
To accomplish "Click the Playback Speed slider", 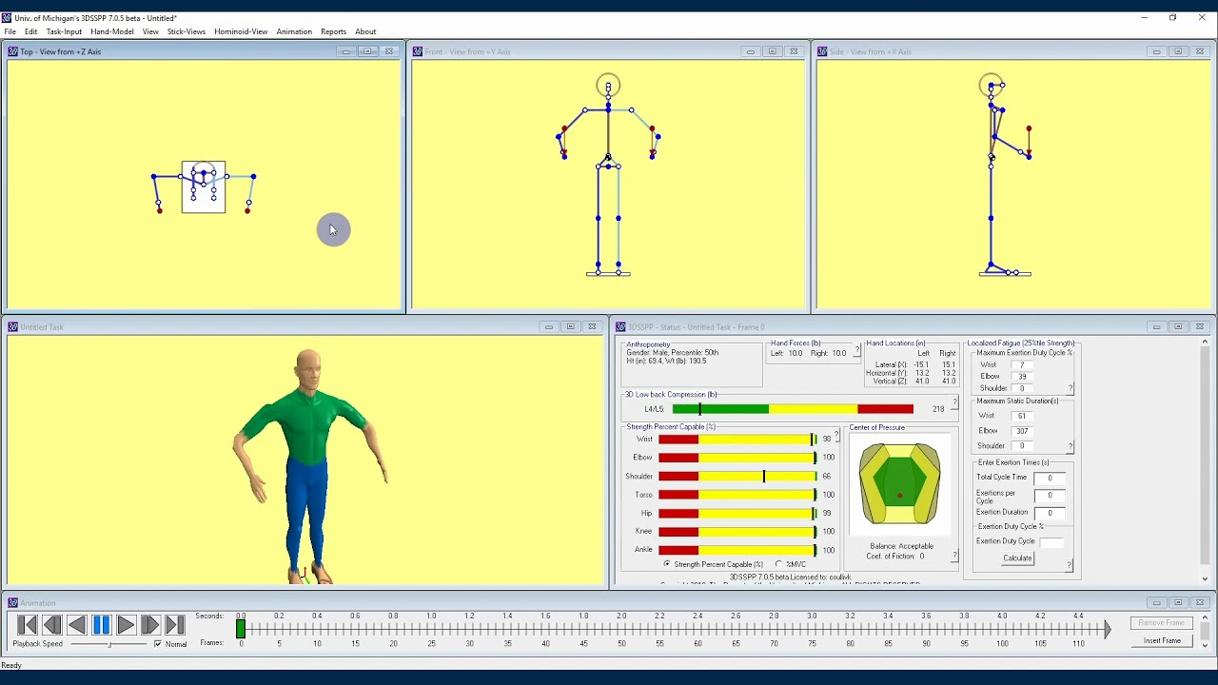I will (x=109, y=644).
